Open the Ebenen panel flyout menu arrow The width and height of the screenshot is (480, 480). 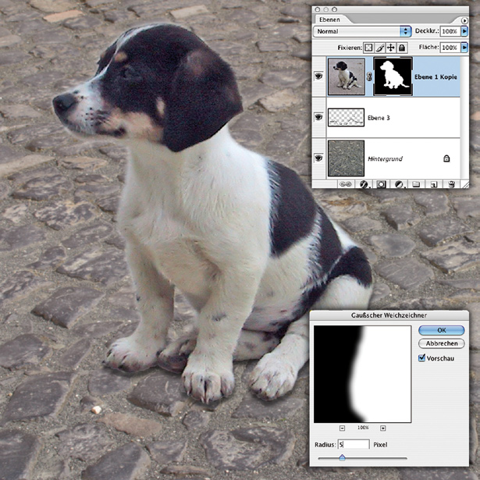click(x=464, y=20)
